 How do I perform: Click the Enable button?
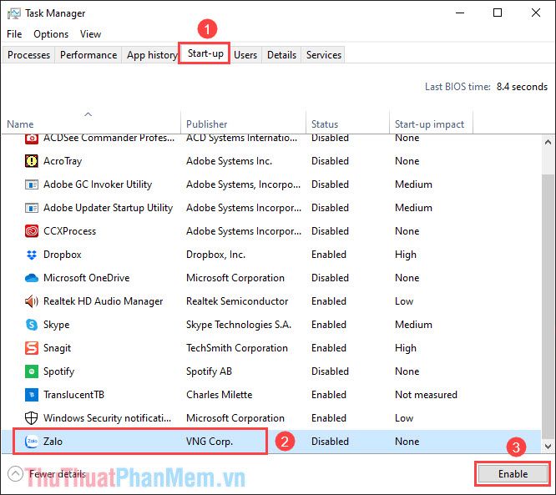513,474
